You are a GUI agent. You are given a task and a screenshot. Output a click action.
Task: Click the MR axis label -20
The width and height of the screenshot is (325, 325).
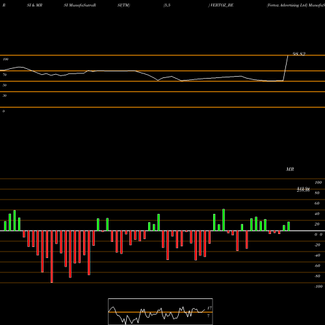(x=317, y=245)
